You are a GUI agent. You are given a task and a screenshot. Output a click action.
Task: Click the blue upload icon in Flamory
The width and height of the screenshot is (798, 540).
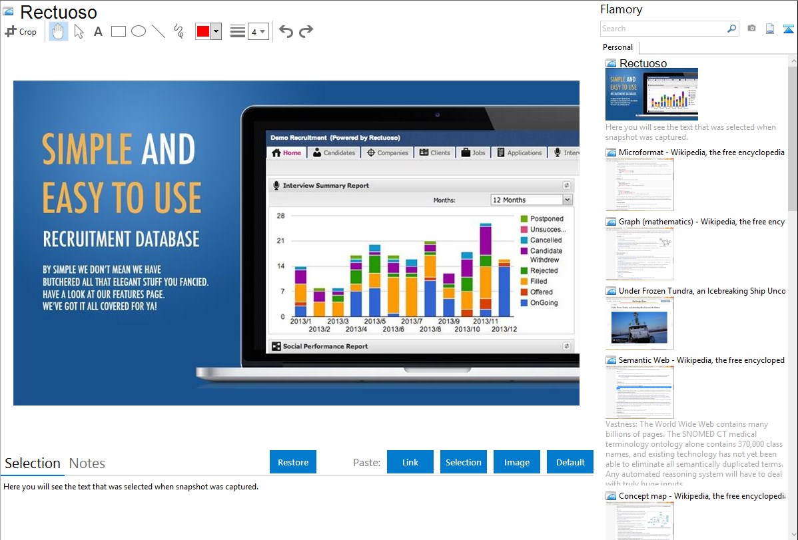pos(788,29)
